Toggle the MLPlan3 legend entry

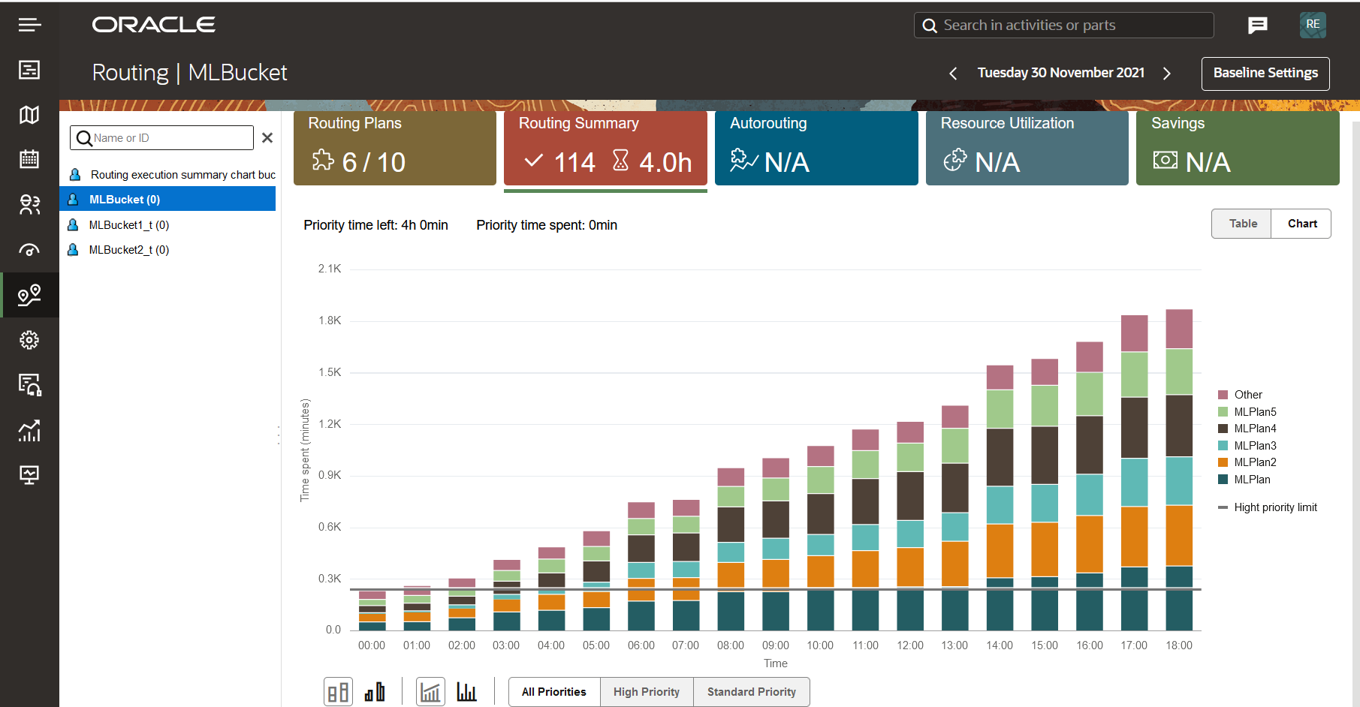pyautogui.click(x=1247, y=446)
